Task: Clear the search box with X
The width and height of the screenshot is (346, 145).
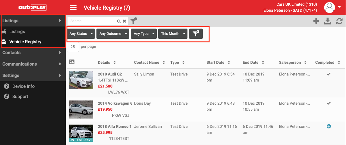Action: tap(124, 21)
